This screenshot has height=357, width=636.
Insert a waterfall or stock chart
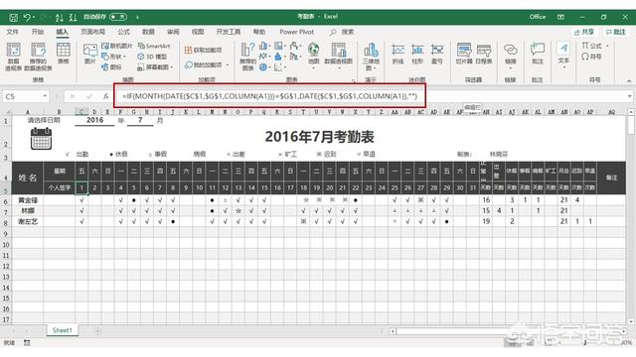click(x=295, y=46)
